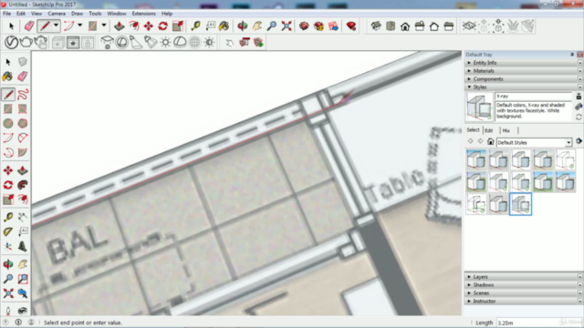Image resolution: width=584 pixels, height=328 pixels.
Task: Choose the Hidden Line style thumbnail
Action: 566,159
